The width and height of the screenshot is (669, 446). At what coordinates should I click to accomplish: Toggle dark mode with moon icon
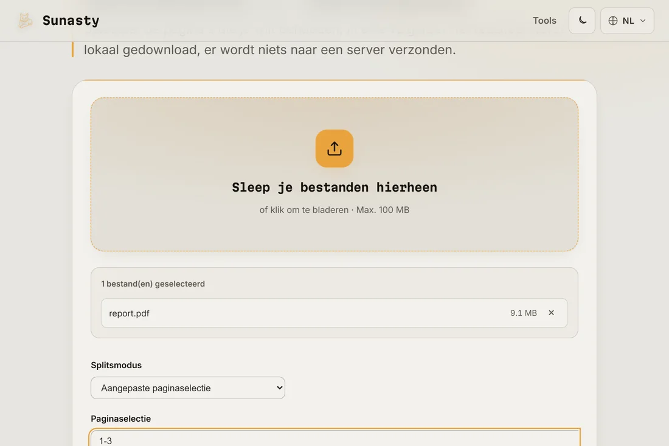[x=582, y=21]
